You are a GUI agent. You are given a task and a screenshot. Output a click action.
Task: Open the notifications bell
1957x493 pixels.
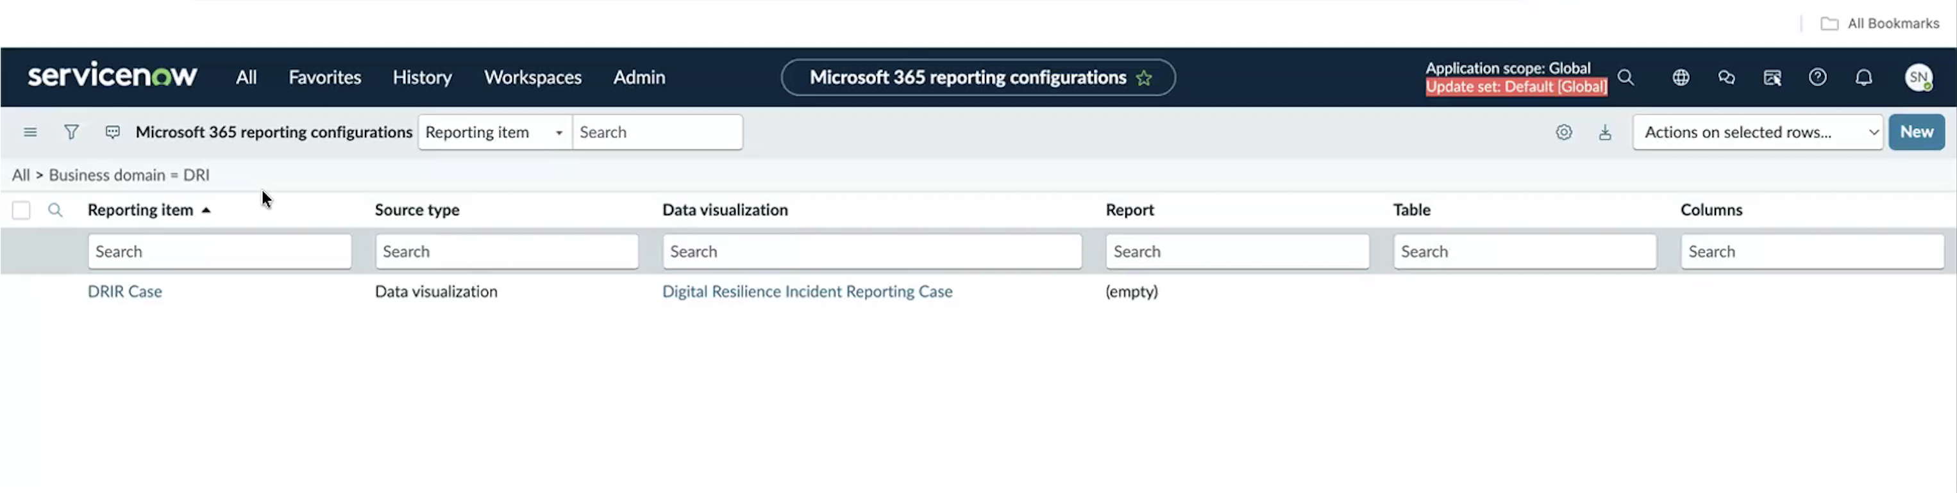1863,77
